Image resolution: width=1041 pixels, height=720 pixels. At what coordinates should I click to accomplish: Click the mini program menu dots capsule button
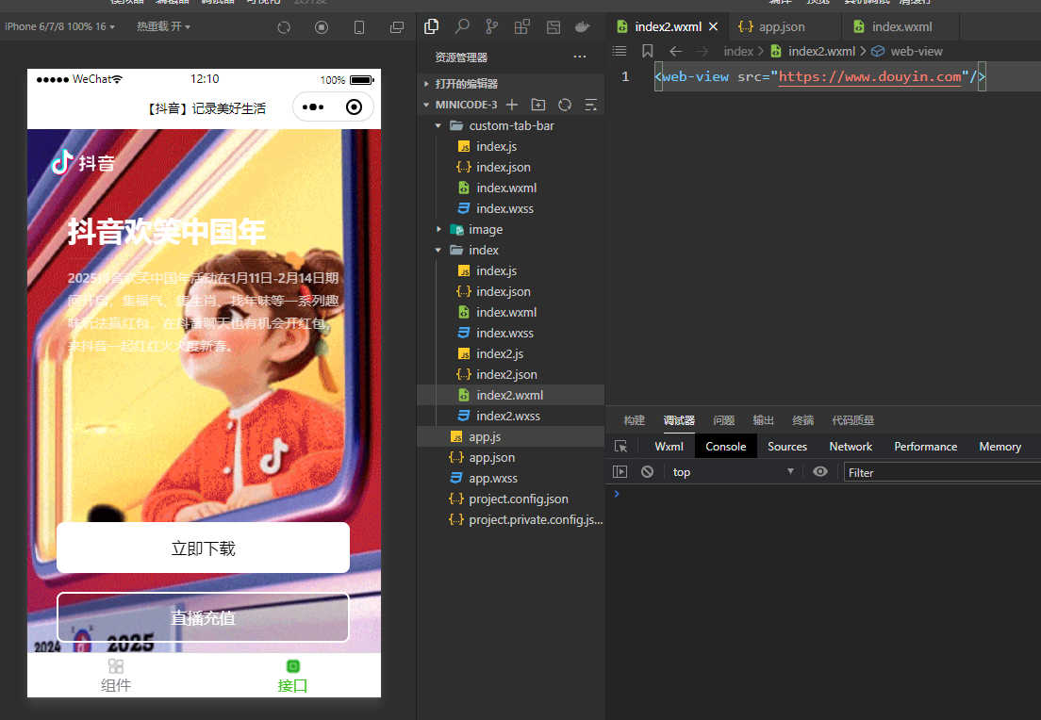(313, 107)
